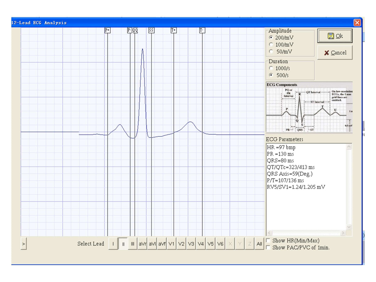Click the HR =97 bmp line
Image resolution: width=376 pixels, height=282 pixels.
tap(281, 147)
